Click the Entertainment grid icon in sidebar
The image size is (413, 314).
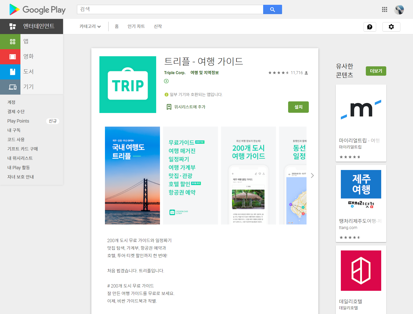(13, 26)
